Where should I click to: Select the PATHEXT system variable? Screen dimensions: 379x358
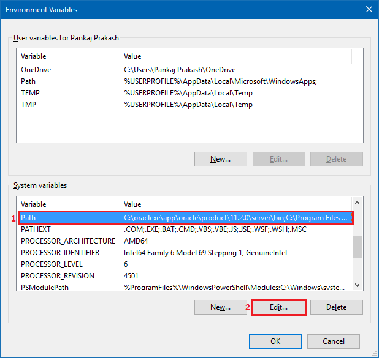click(x=185, y=229)
